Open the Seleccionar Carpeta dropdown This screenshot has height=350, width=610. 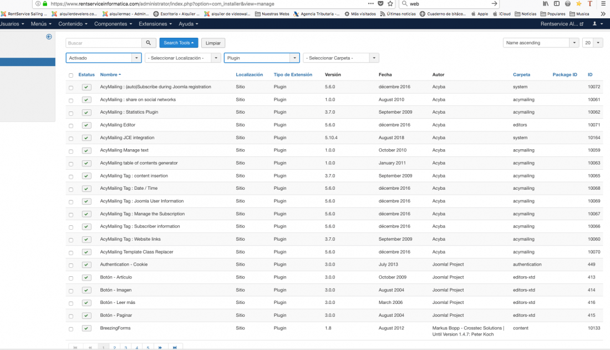[340, 58]
